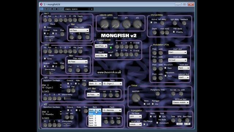
Task: Open the osc2 Filter mode All Pass dropdown
Action: click(x=78, y=62)
